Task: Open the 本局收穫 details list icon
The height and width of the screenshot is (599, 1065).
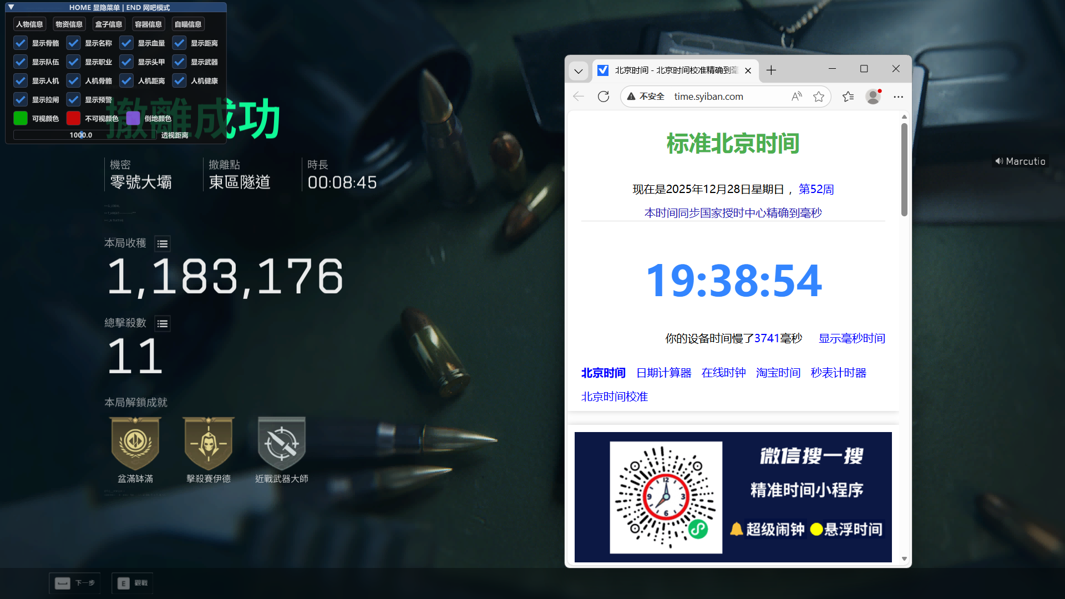Action: [x=162, y=243]
